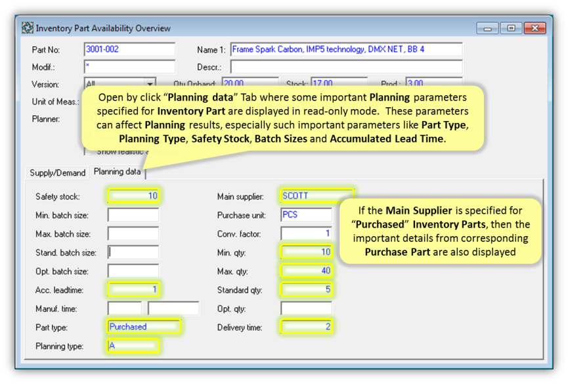Click the "Standard qty:" label
Image resolution: width=568 pixels, height=384 pixels.
pos(240,290)
